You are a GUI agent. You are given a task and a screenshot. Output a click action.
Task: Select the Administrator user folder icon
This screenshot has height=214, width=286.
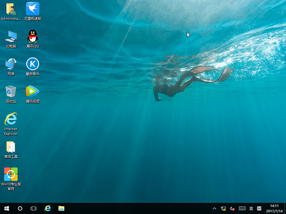point(10,9)
